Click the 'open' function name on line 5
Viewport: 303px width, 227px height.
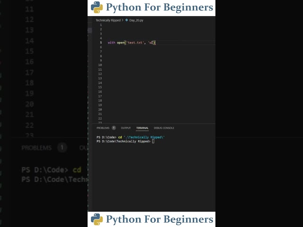click(x=120, y=43)
